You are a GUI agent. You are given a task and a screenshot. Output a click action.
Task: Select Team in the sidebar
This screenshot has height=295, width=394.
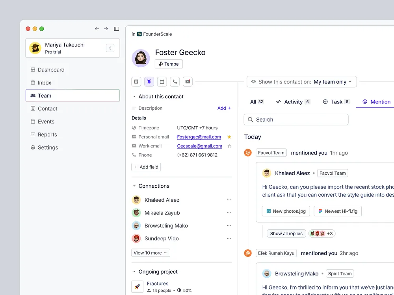coord(72,96)
